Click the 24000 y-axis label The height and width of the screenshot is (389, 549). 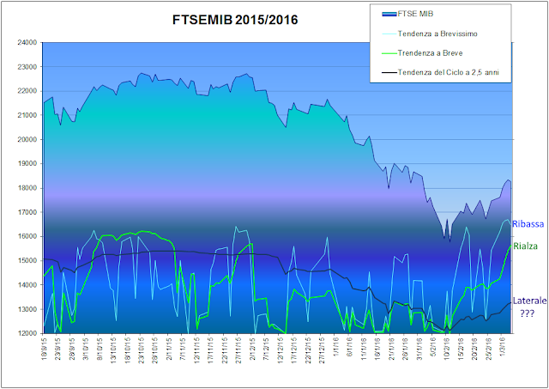[27, 42]
